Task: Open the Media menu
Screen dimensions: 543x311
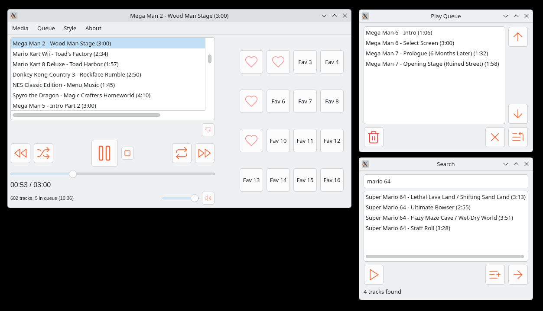Action: 20,28
